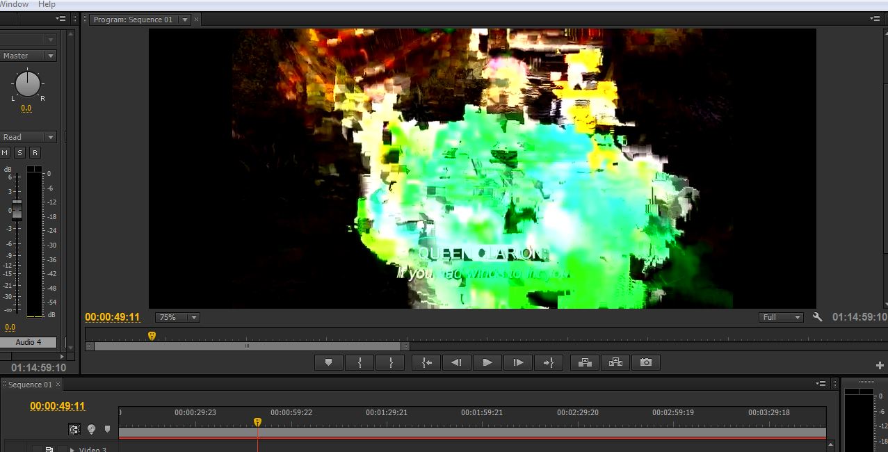Click the timeline playhead marker
Viewport: 888px width, 452px height.
tap(257, 422)
